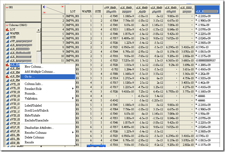Screen dimensions: 225x152
Task: Open the red triangle menu beside 001
Action: 7,7
